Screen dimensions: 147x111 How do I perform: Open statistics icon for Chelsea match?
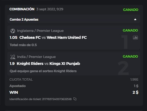pyautogui.click(x=135, y=38)
